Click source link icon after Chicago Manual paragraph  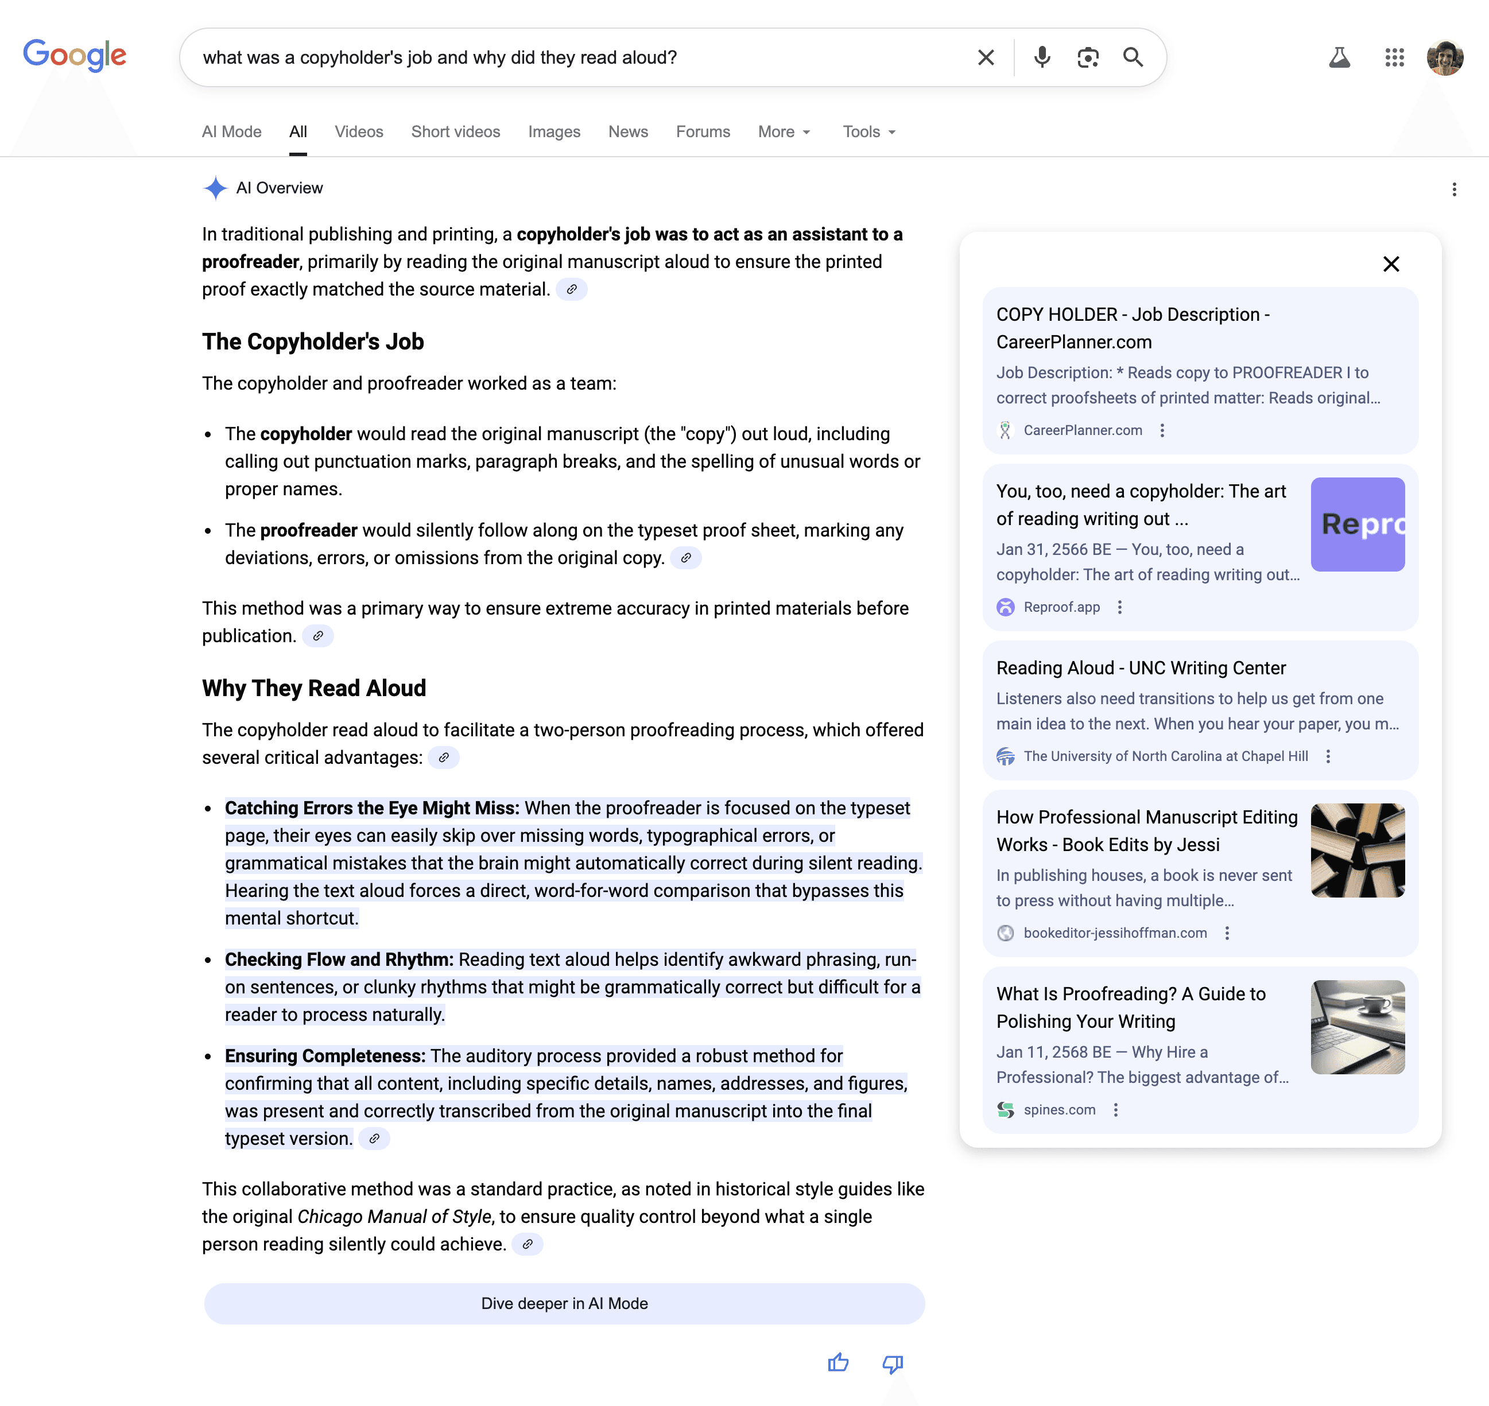tap(528, 1244)
